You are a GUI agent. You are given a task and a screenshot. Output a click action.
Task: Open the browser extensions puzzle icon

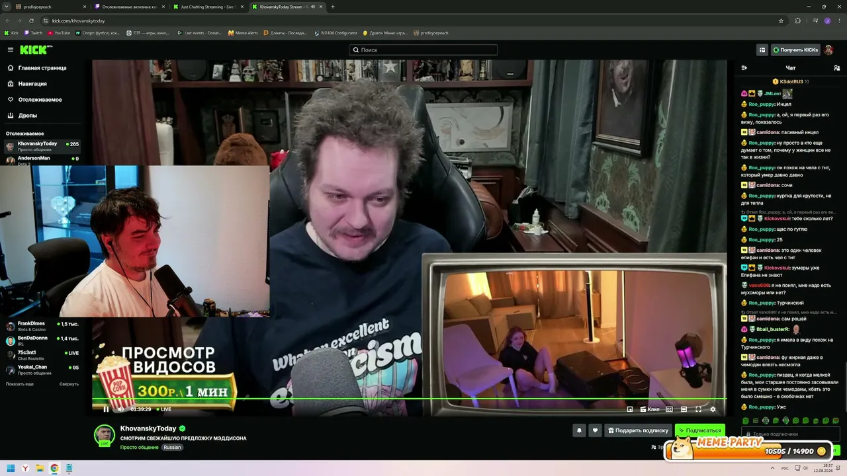tap(798, 20)
